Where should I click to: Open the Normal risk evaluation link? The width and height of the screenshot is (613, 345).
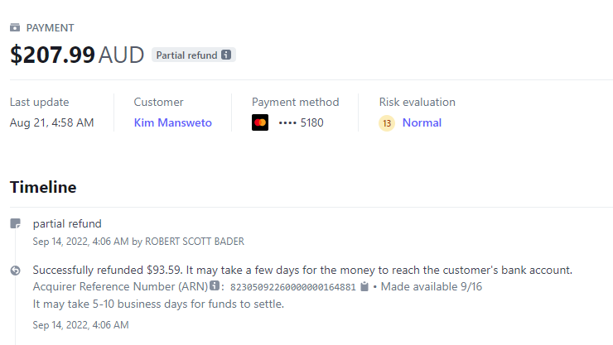click(x=422, y=122)
